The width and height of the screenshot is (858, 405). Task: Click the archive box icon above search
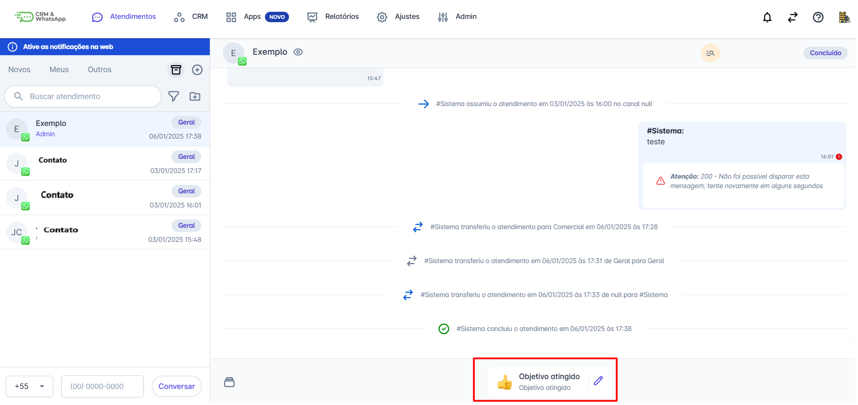[x=176, y=70]
